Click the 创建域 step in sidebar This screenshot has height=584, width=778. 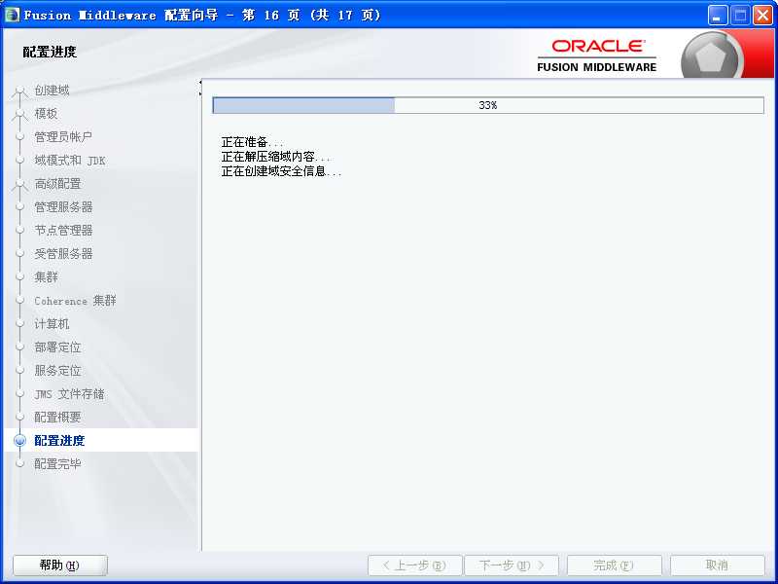point(52,91)
